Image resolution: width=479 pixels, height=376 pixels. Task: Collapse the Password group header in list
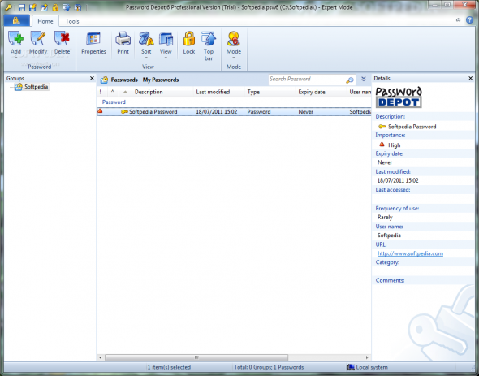click(114, 102)
